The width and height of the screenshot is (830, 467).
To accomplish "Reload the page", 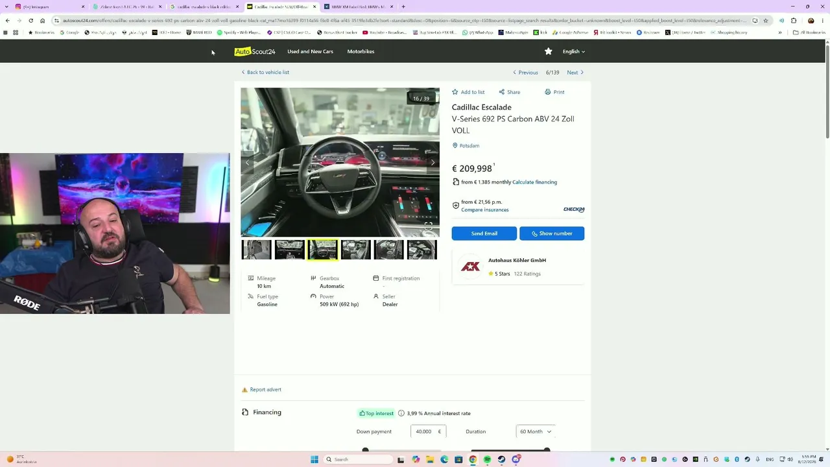I will pos(30,21).
